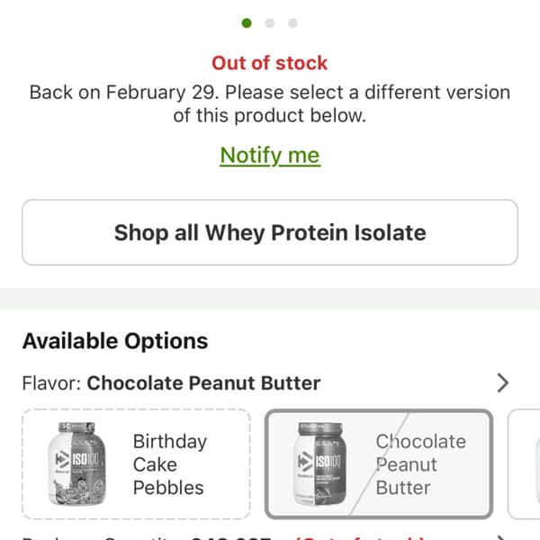Viewport: 540px width, 540px height.
Task: Expand flavor list with the chevron arrow
Action: 503,383
